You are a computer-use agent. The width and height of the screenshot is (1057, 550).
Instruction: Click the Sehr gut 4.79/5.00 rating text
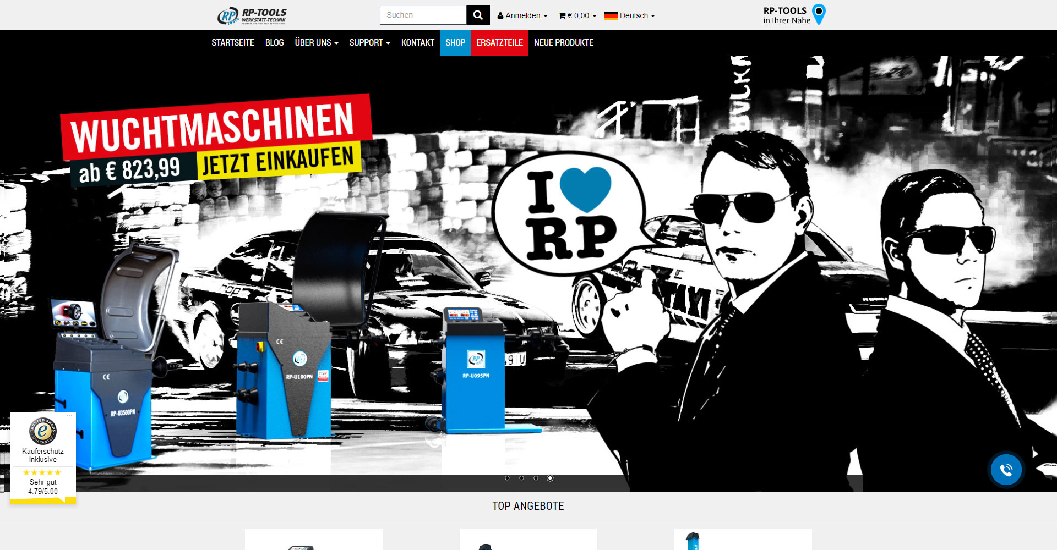pos(43,487)
